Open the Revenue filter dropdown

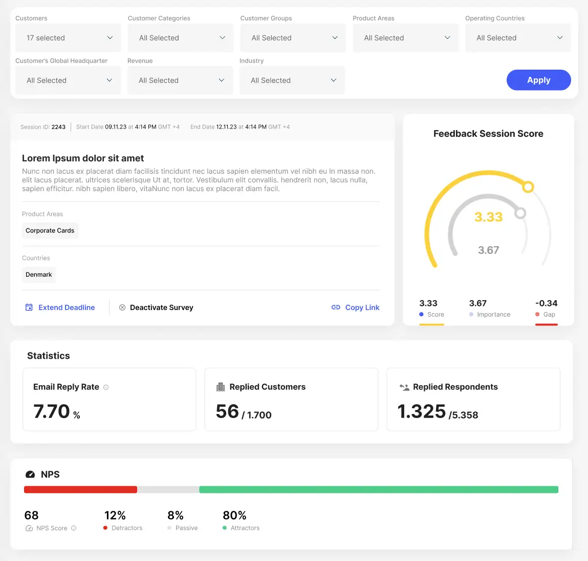click(x=180, y=80)
